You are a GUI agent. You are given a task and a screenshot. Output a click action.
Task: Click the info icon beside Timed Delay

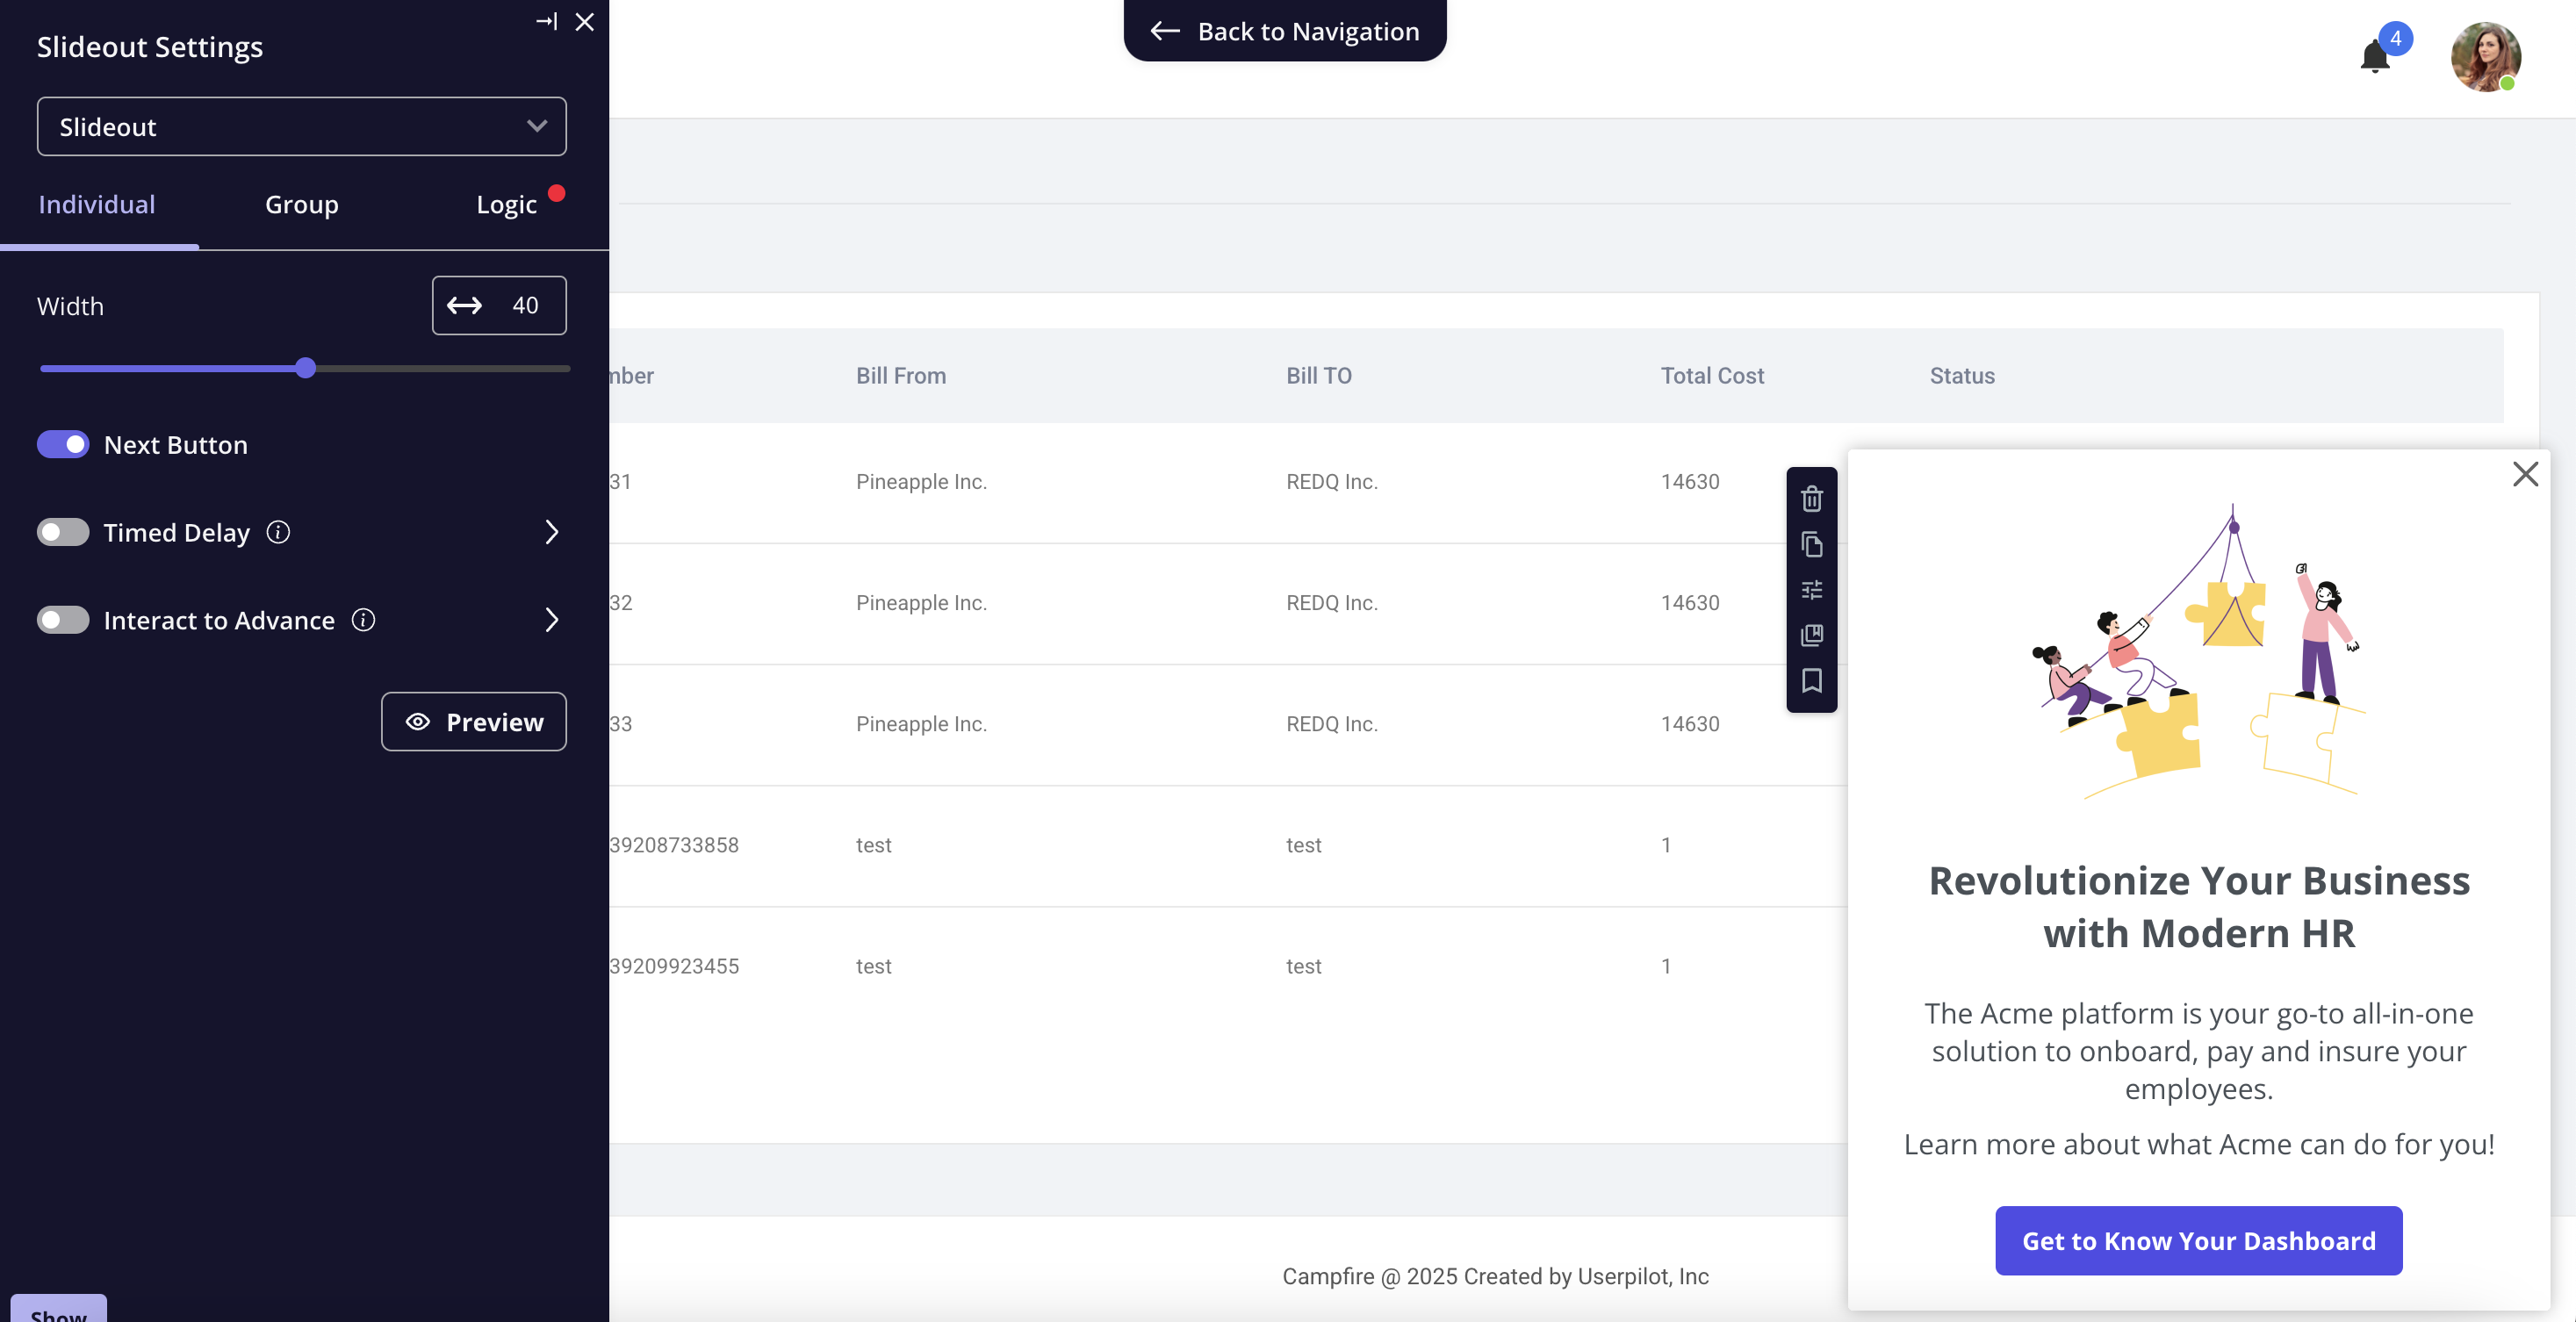pos(278,532)
